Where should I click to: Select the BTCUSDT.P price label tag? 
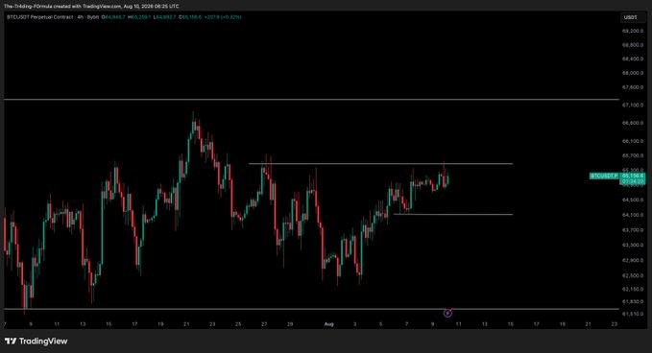coord(604,176)
